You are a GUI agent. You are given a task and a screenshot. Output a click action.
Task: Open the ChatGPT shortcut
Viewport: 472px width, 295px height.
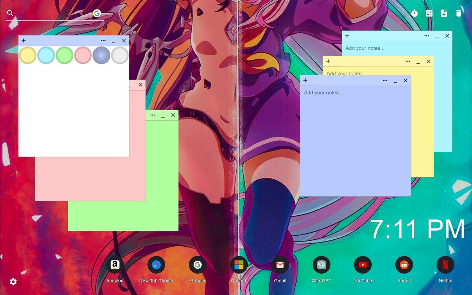click(322, 265)
